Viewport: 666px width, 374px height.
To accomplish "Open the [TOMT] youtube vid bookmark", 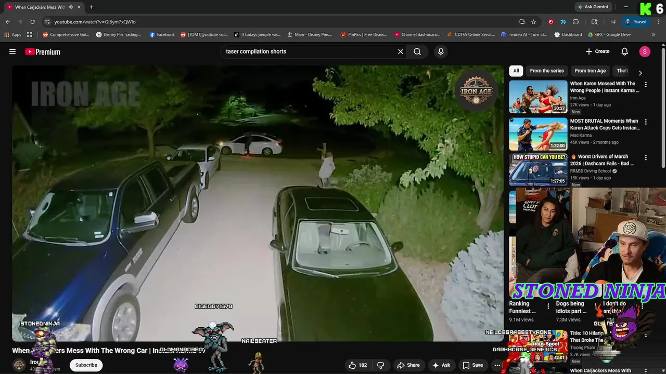I will tap(204, 35).
